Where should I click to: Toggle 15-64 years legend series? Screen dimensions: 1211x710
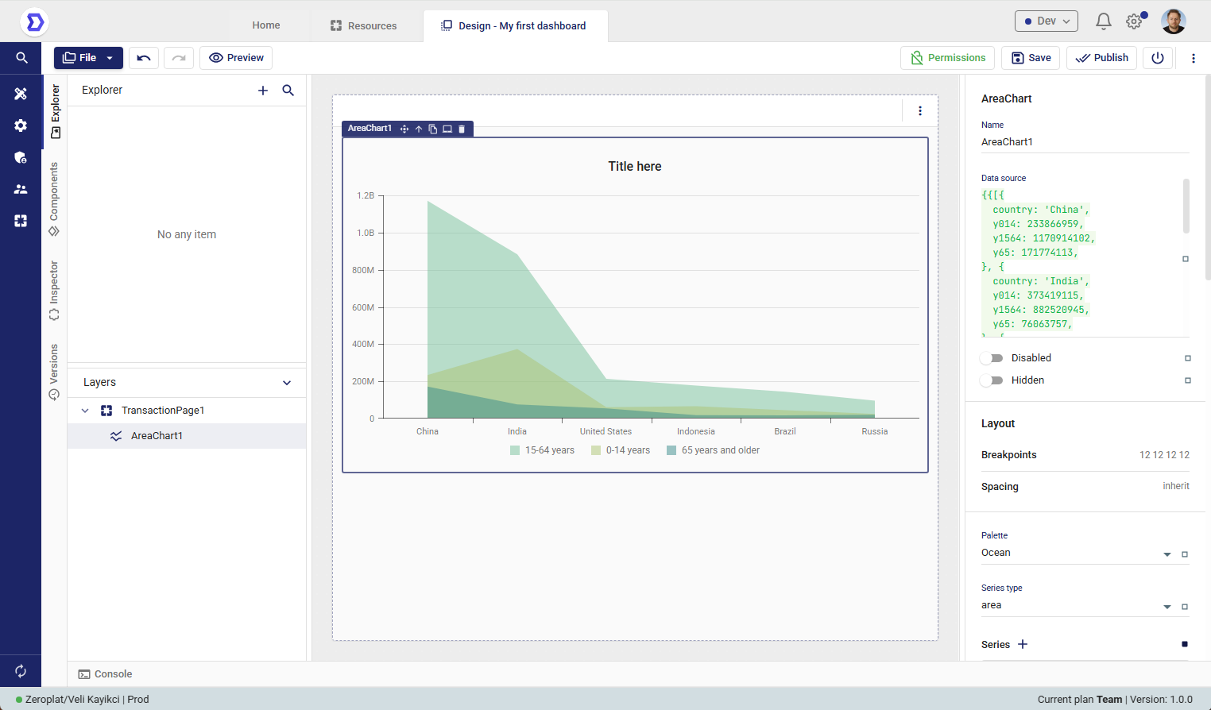coord(542,450)
